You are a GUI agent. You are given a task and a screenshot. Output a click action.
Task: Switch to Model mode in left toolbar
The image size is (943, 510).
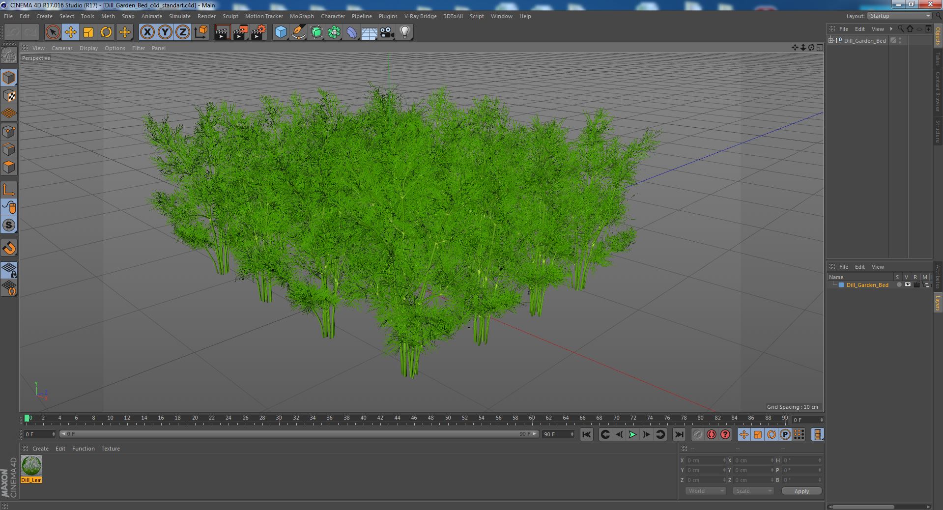(x=9, y=78)
